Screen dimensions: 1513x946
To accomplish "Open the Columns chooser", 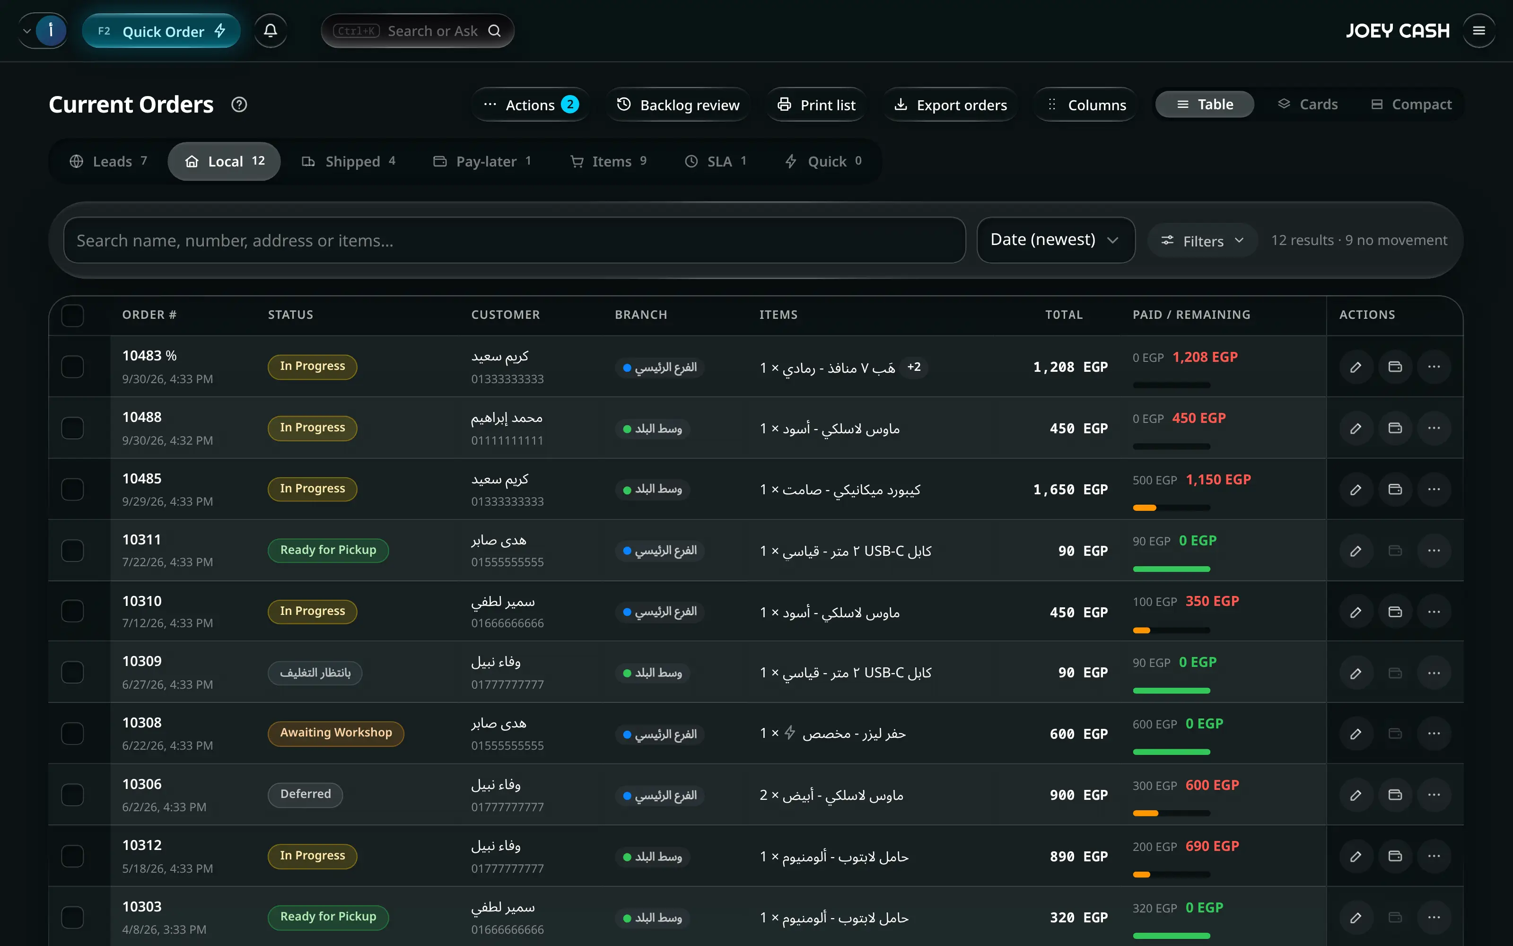I will point(1086,105).
